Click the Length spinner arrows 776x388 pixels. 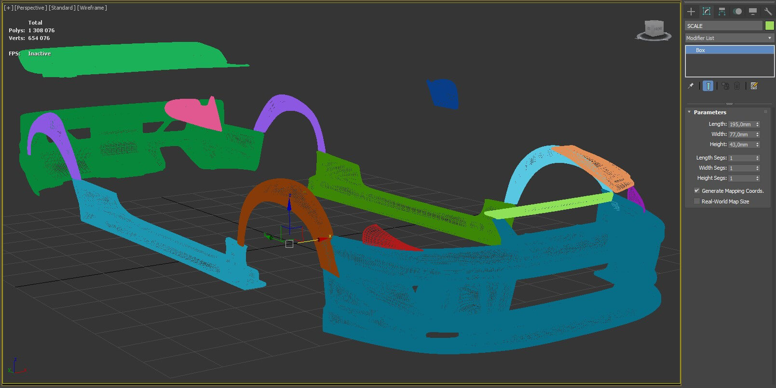pos(758,124)
